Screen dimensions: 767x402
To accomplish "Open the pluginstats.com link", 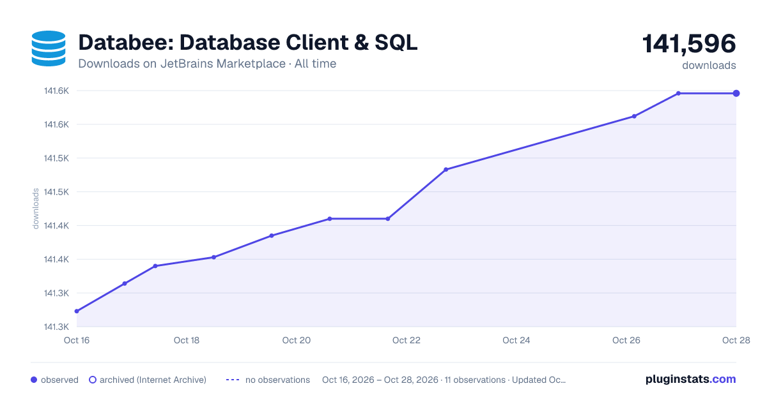I will [x=690, y=379].
